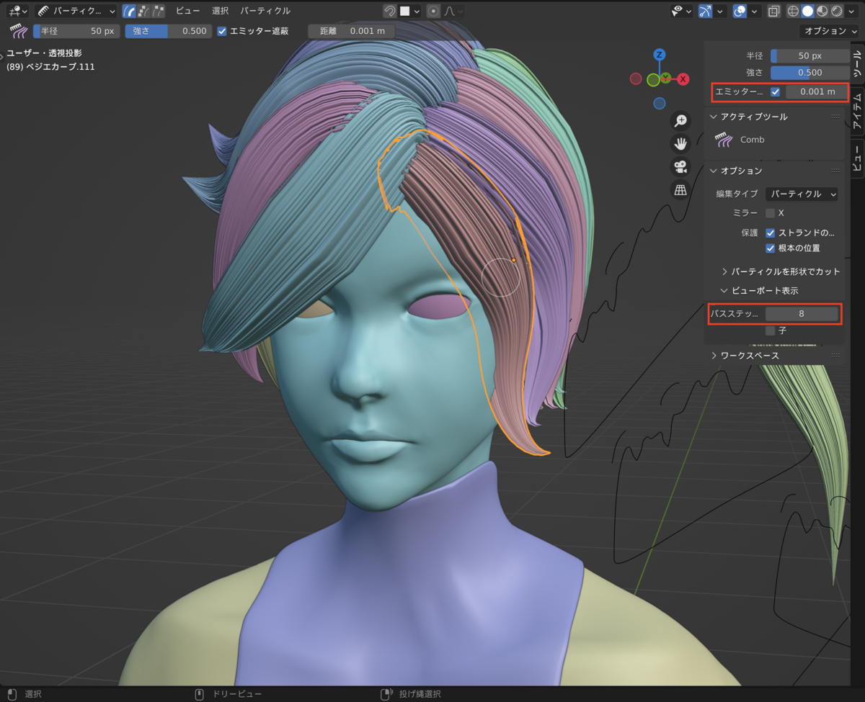This screenshot has width=865, height=702.
Task: Select path select mode icon
Action: (128, 11)
